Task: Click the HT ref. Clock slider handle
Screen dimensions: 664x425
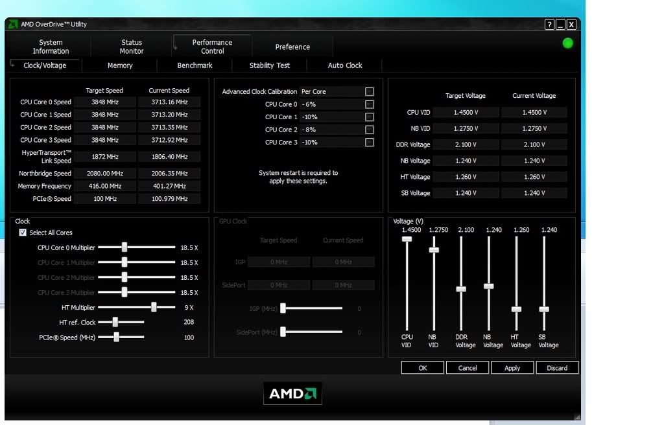Action: 115,322
